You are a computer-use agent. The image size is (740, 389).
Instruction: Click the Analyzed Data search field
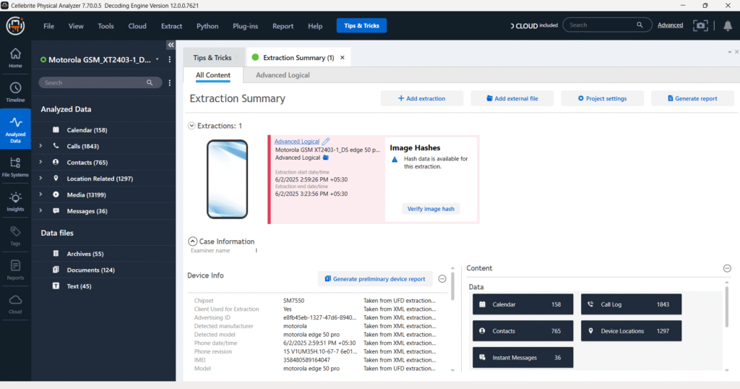[x=100, y=82]
